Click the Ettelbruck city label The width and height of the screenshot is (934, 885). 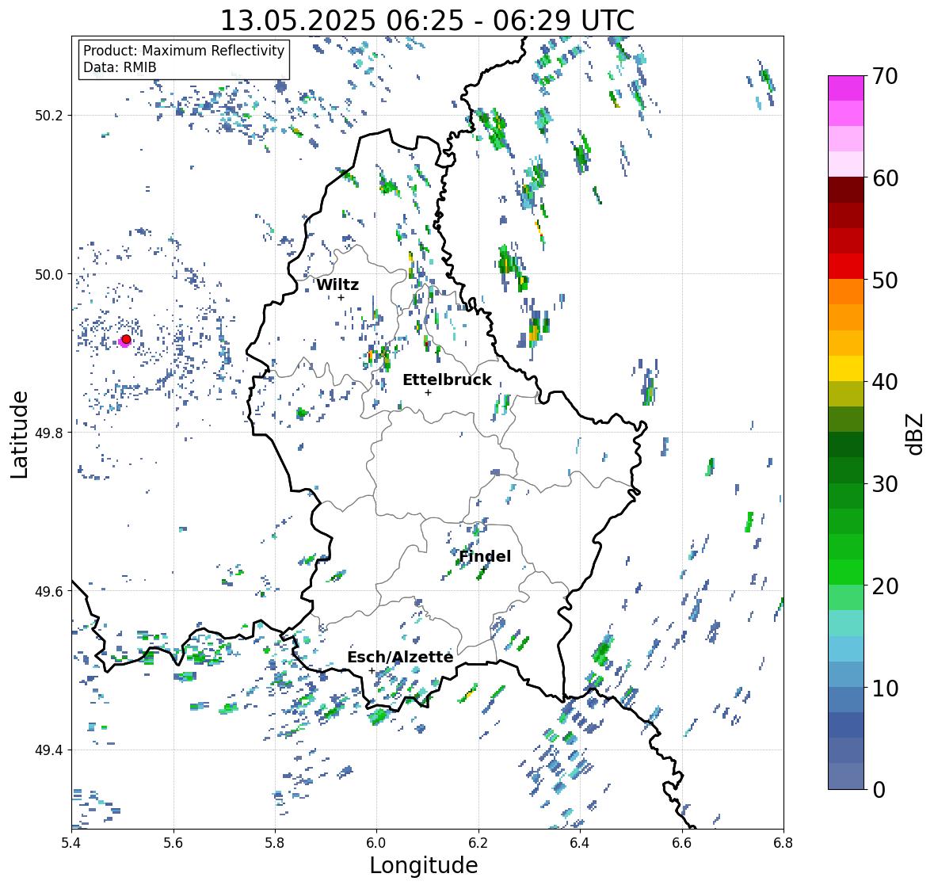447,380
